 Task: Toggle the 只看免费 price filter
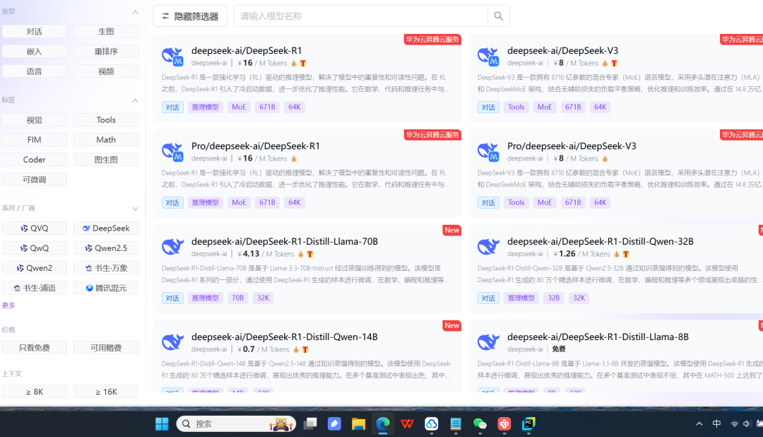coord(34,347)
